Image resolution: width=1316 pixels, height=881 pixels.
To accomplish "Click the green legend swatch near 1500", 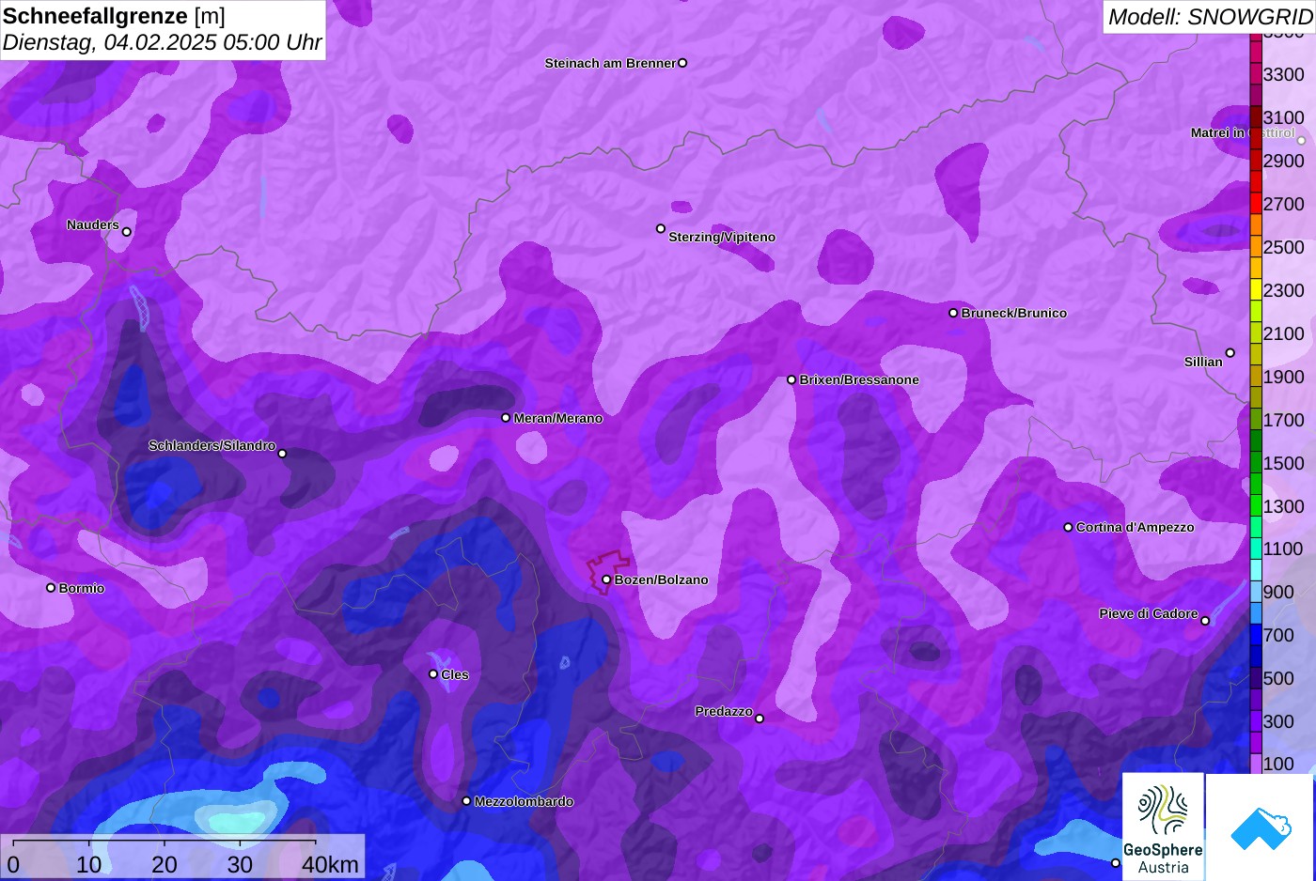I will point(1256,463).
